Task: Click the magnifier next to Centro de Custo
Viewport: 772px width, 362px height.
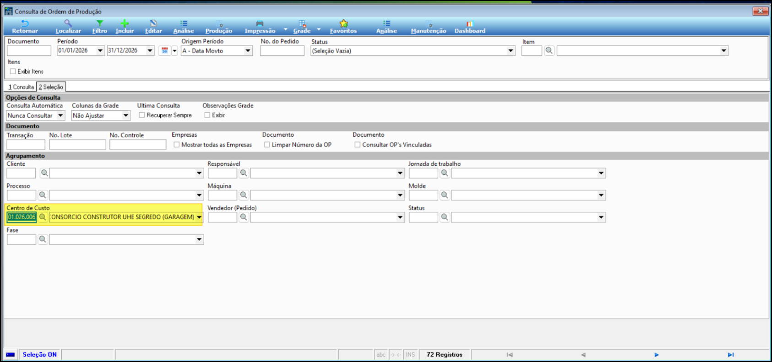Action: [x=43, y=217]
